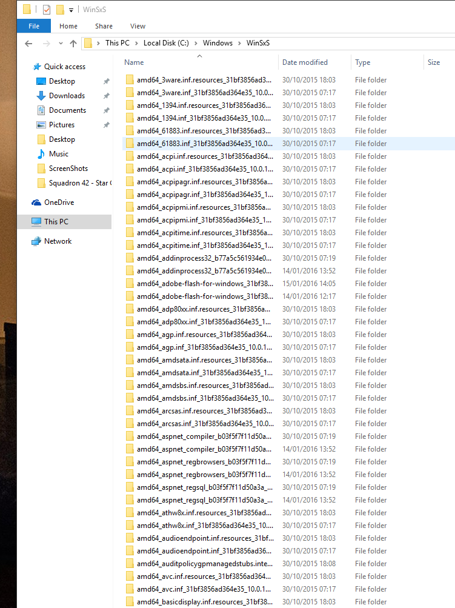The width and height of the screenshot is (455, 608).
Task: Select This PC in the address breadcrumb
Action: (118, 43)
